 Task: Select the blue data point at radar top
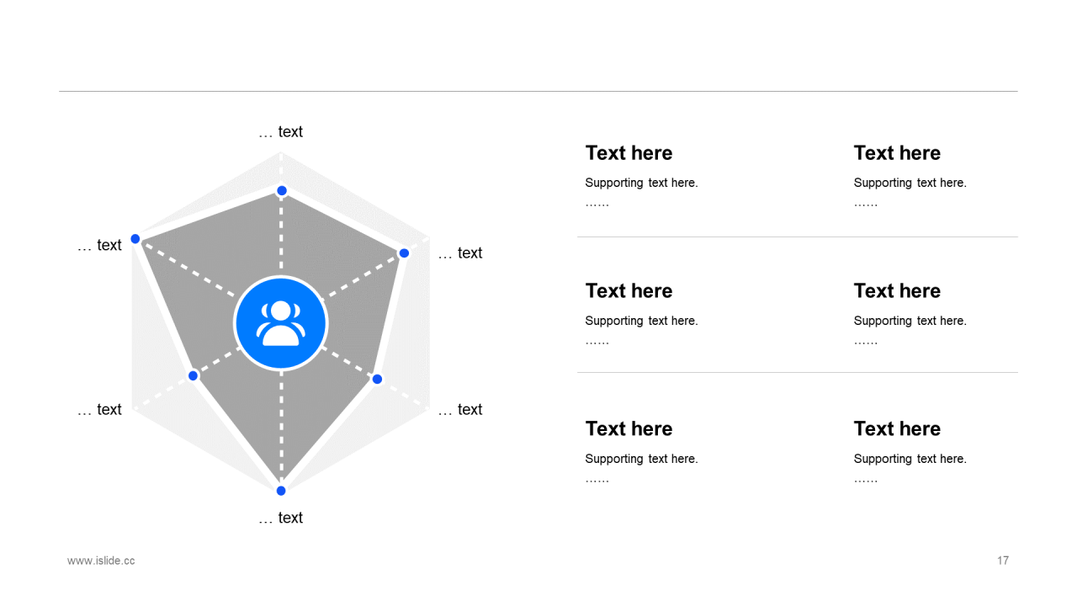tap(282, 190)
